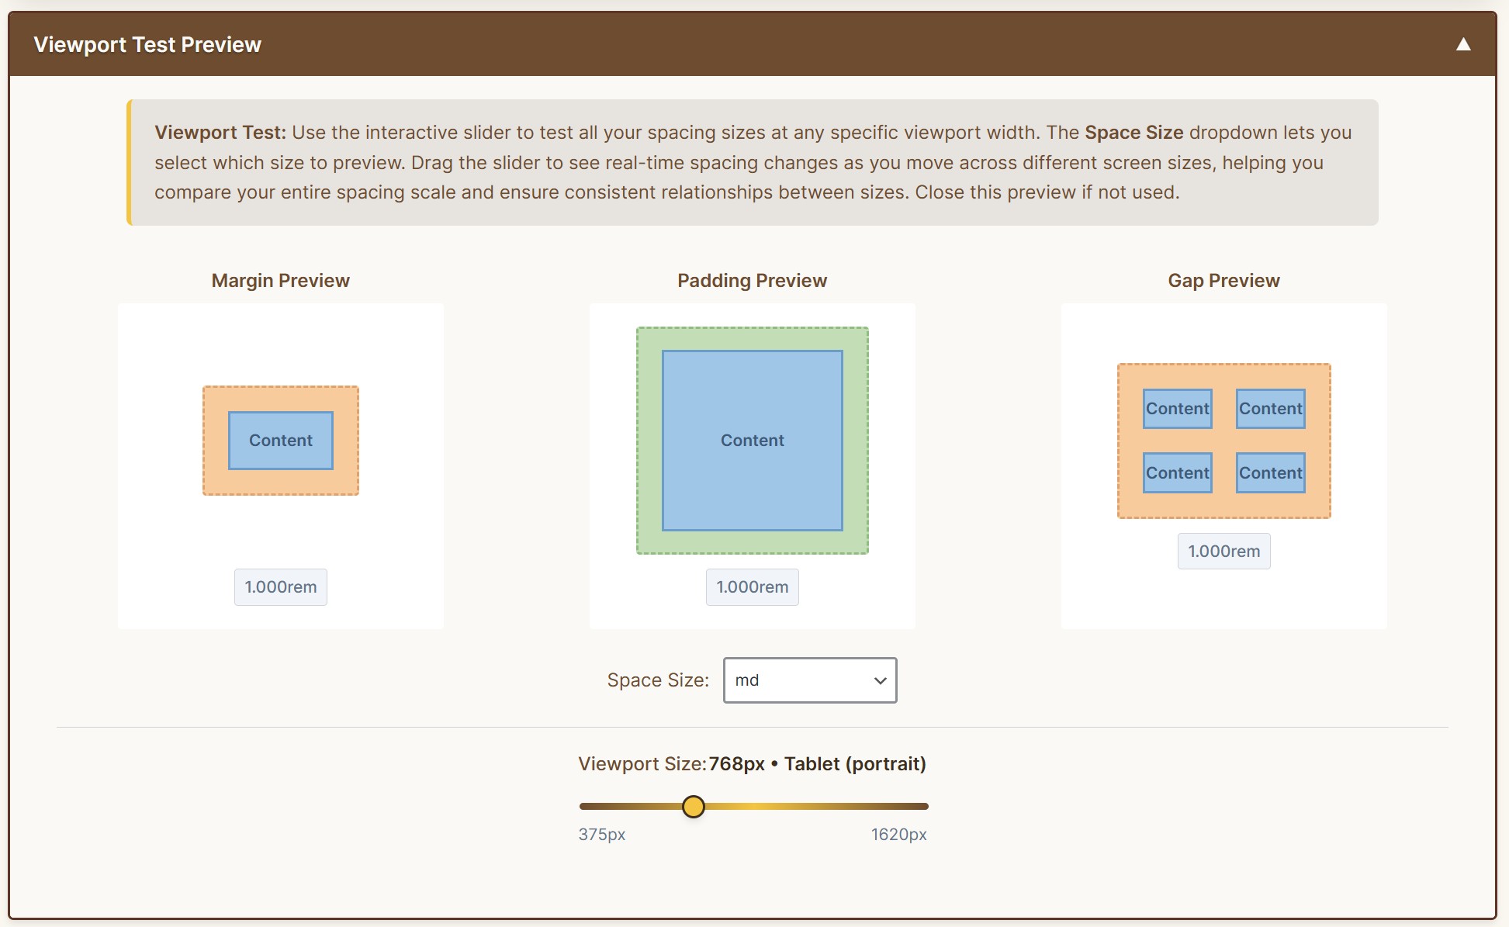Click the top-right Content box in Gap Preview
Screen dimensions: 1509x927
pos(1270,409)
